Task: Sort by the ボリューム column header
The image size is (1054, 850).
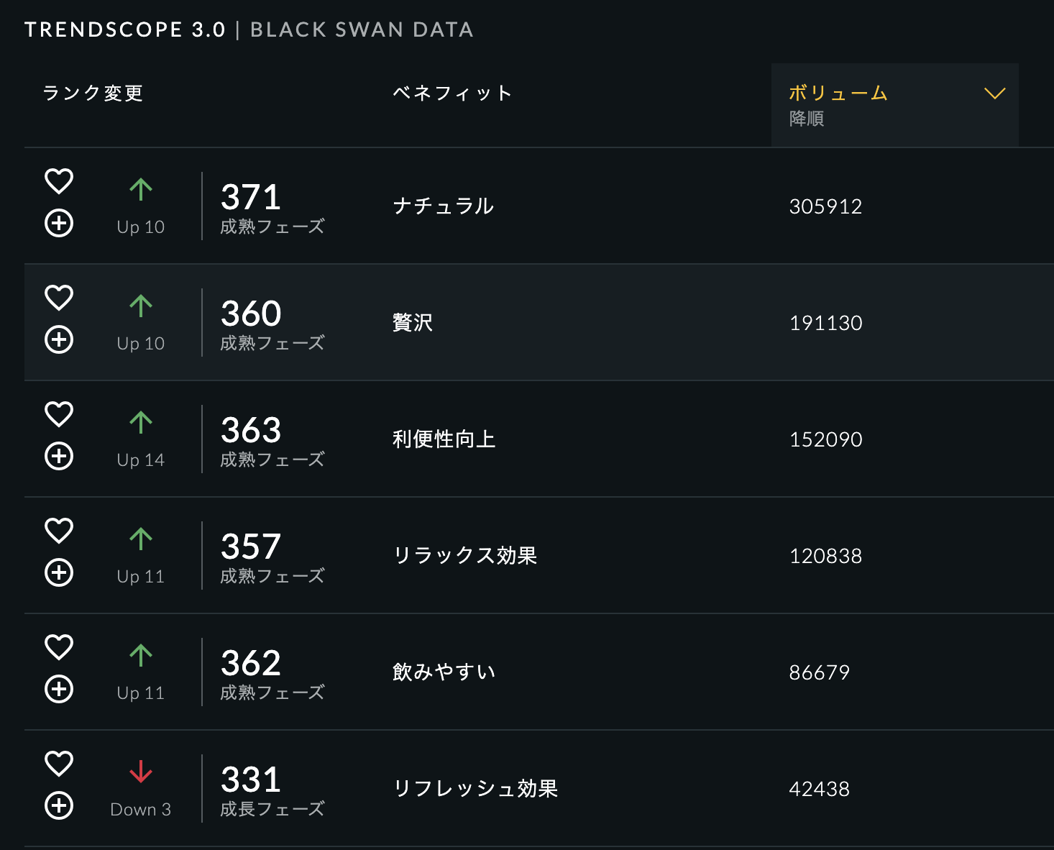Action: tap(838, 93)
